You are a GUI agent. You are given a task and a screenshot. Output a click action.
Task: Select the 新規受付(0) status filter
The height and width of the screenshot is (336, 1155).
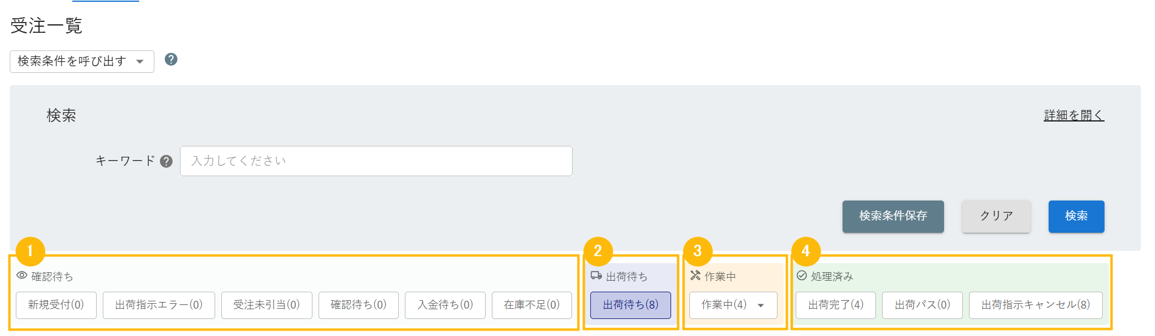pos(56,305)
